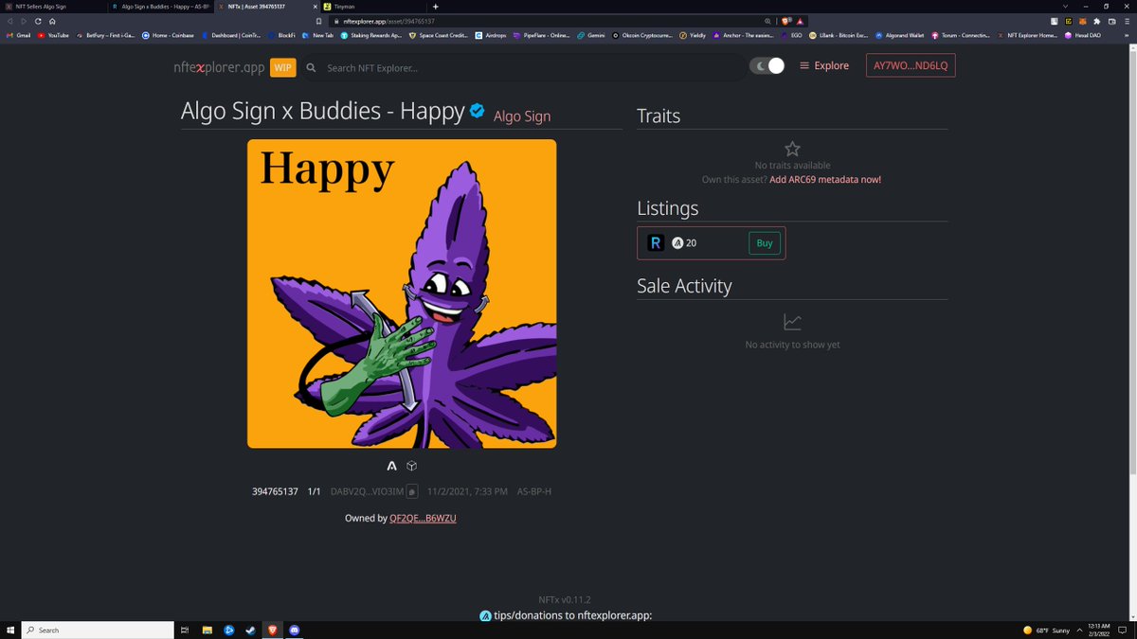Click the chart icon under Sale Activity
The height and width of the screenshot is (639, 1137).
(793, 322)
